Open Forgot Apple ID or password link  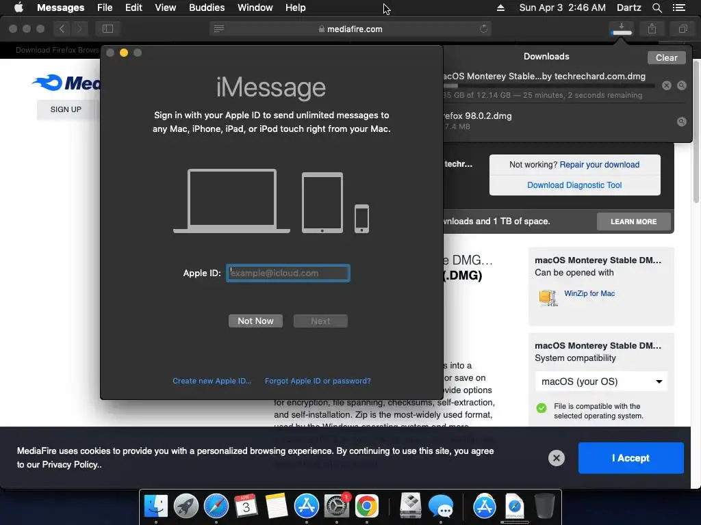[x=318, y=381]
